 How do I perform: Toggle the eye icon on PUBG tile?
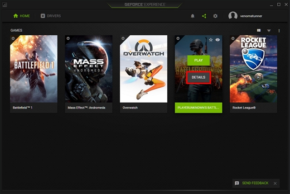(x=218, y=40)
